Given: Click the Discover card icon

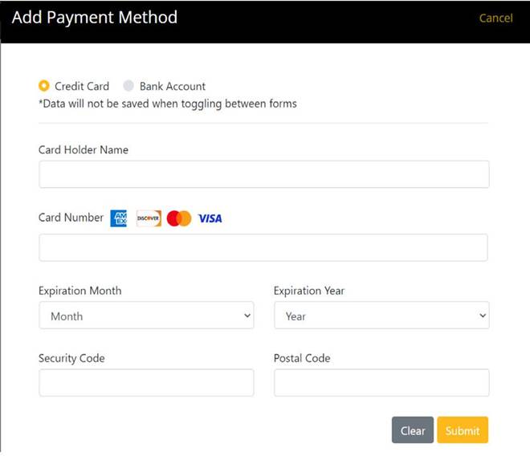Looking at the screenshot, I should 149,218.
